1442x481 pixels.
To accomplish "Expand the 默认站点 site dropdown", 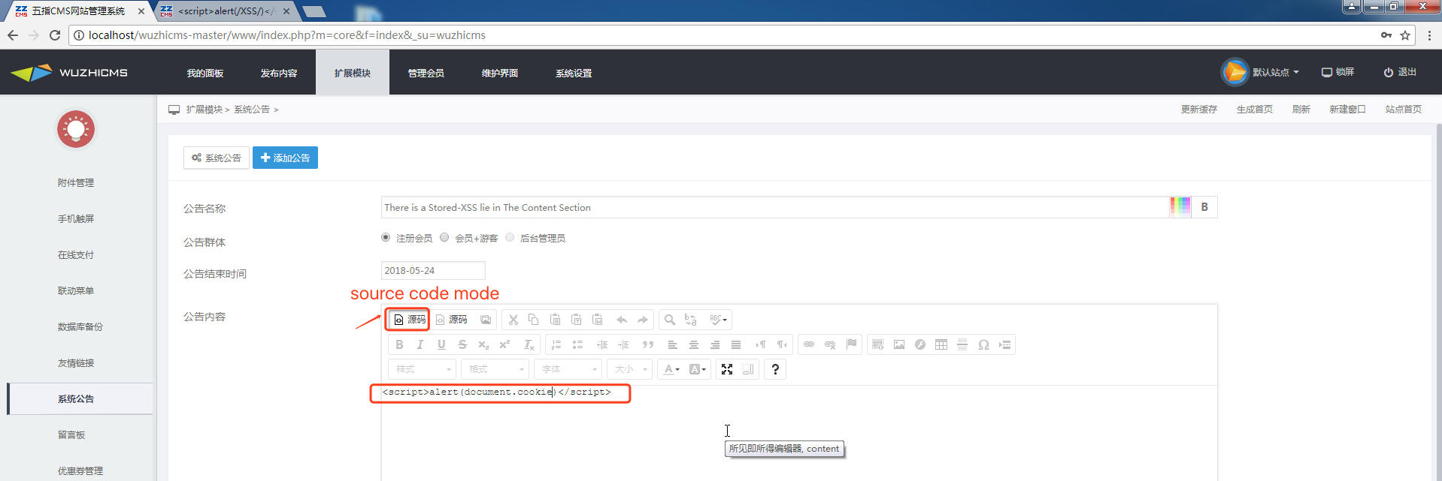I will tap(1276, 73).
